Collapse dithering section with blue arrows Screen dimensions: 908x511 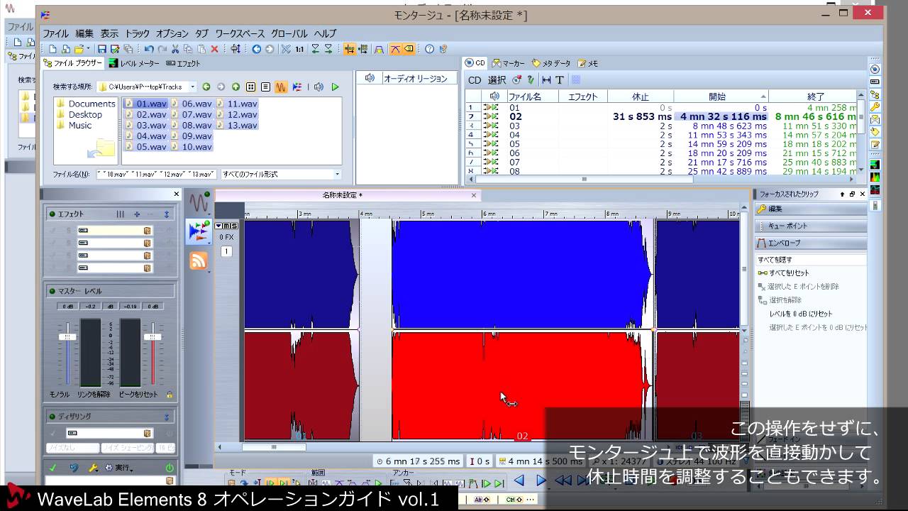[167, 417]
